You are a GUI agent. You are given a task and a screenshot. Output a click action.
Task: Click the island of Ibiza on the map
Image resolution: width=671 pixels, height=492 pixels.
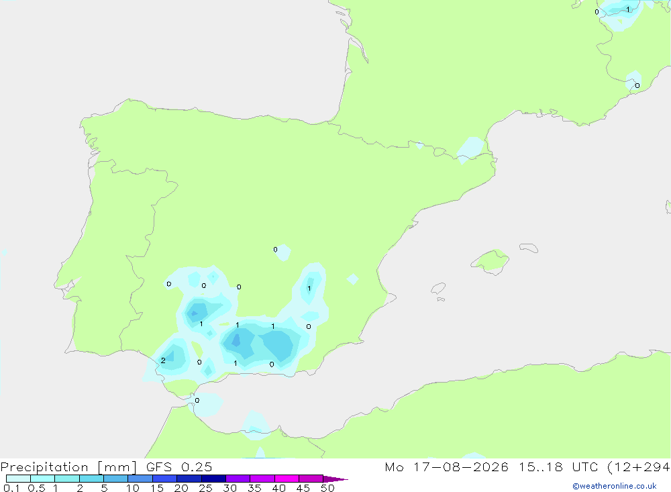tap(438, 288)
